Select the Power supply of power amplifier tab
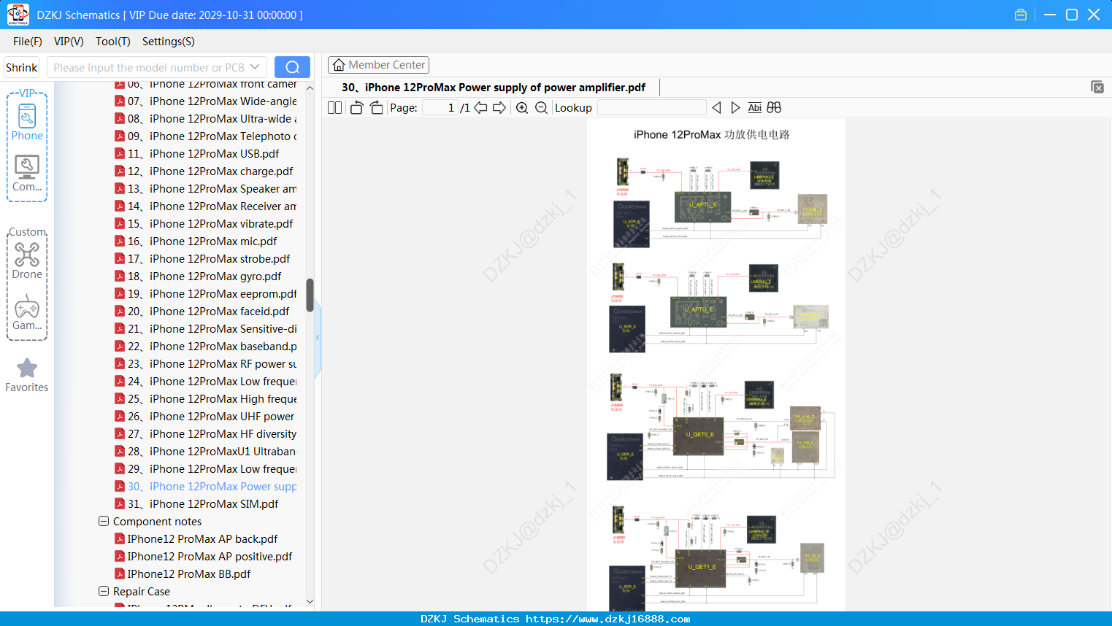This screenshot has height=626, width=1112. (x=494, y=88)
